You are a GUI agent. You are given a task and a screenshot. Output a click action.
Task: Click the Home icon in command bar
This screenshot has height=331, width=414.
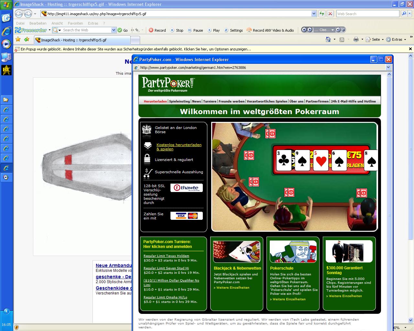click(328, 39)
